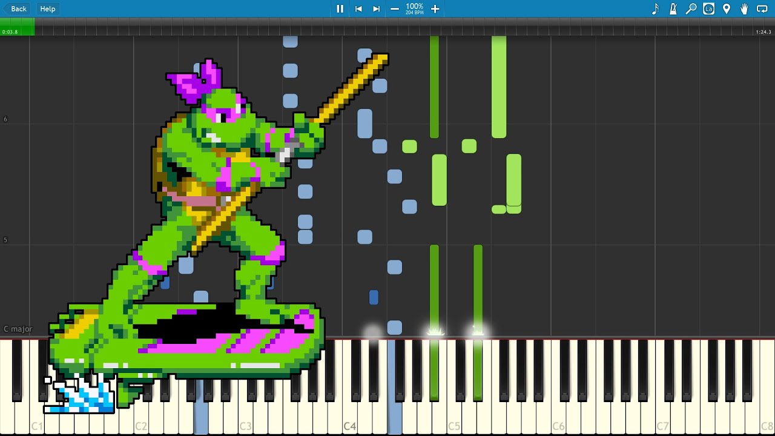
Task: Skip back to previous bookmark
Action: tap(358, 8)
